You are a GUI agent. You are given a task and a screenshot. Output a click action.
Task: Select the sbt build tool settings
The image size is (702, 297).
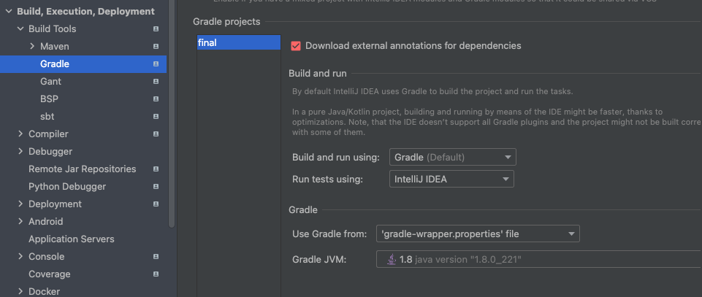(47, 117)
